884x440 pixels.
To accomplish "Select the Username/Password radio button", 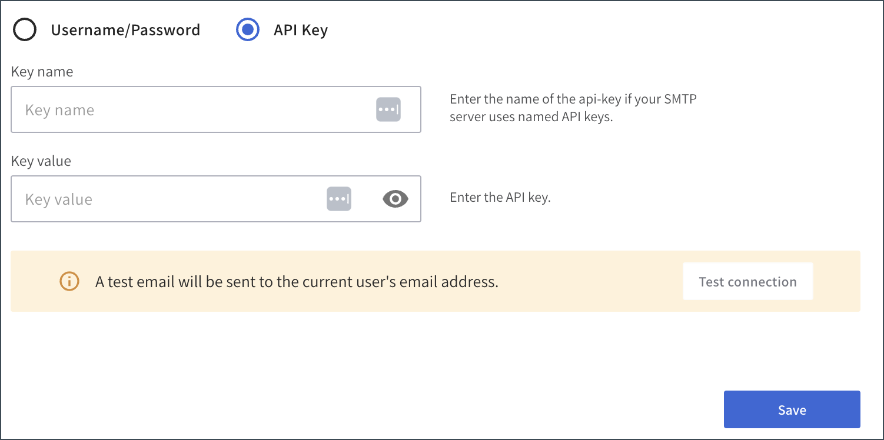I will pyautogui.click(x=25, y=29).
